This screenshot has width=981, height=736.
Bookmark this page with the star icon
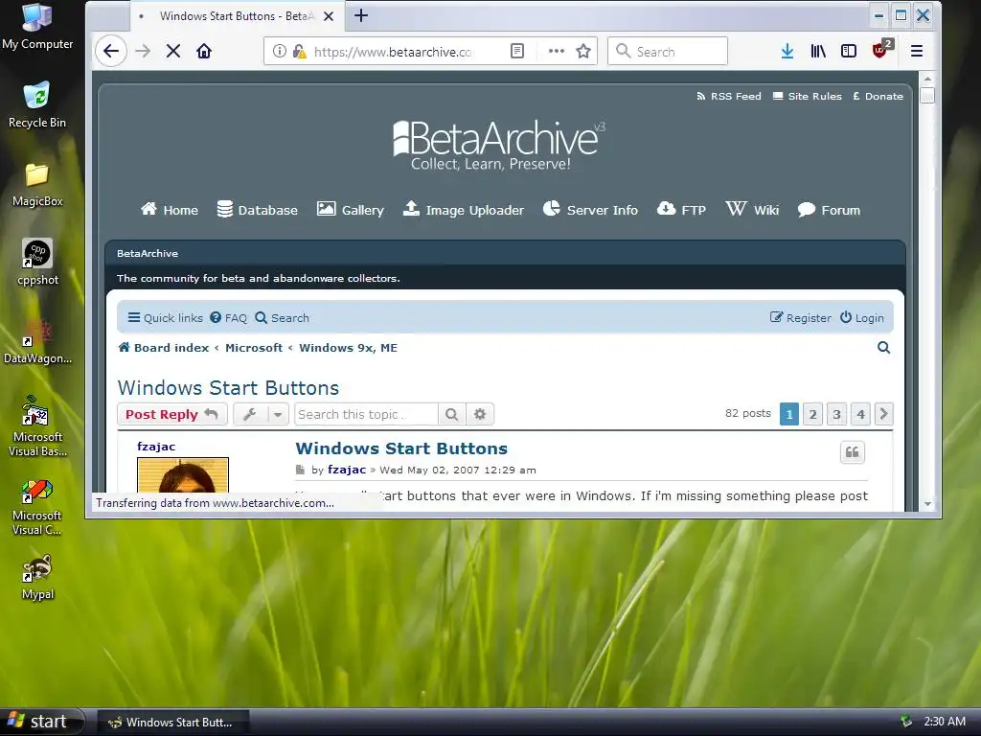583,52
